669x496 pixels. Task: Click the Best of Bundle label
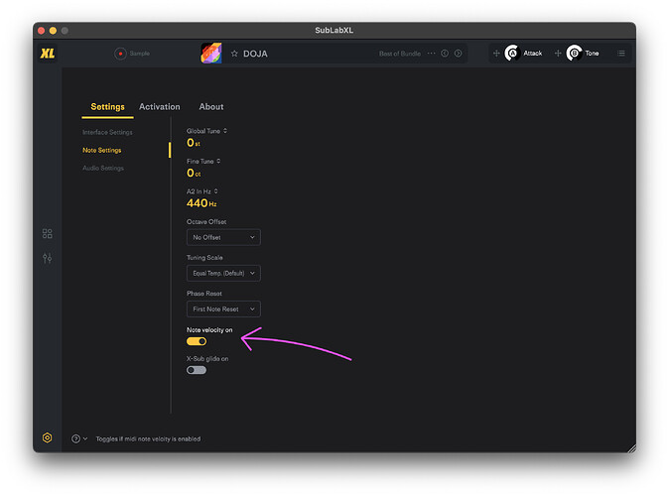point(400,54)
